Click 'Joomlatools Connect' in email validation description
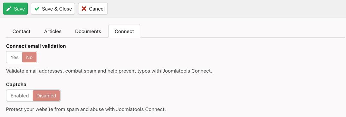 coord(187,71)
